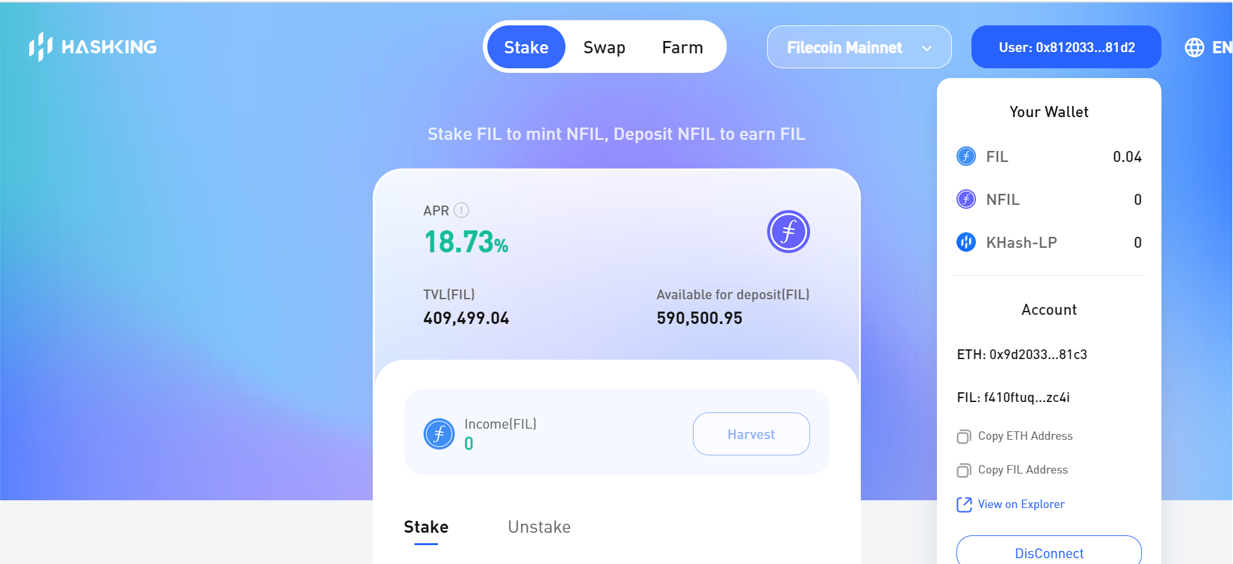Click the globe language icon
The height and width of the screenshot is (564, 1233).
coord(1195,47)
